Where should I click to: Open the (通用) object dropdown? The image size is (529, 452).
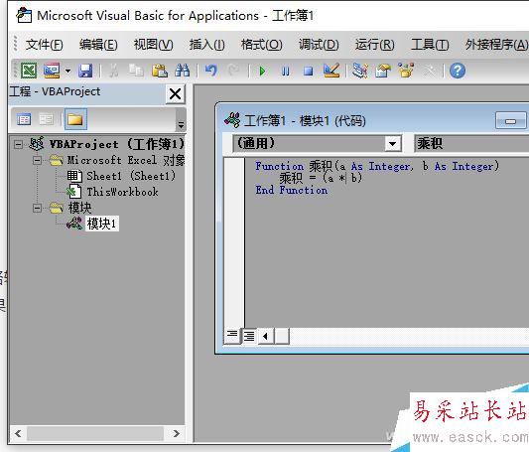point(392,144)
